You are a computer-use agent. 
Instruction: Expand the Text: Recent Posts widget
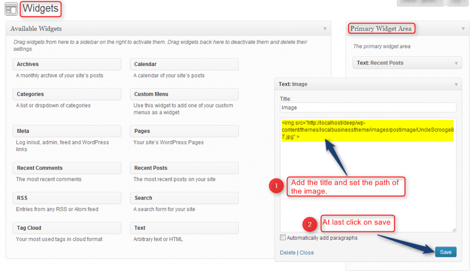click(456, 63)
